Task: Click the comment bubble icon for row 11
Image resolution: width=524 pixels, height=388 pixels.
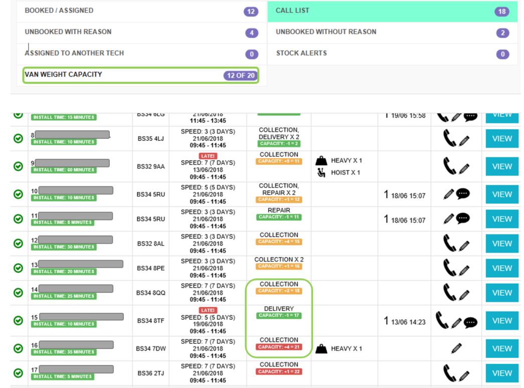Action: click(x=463, y=218)
